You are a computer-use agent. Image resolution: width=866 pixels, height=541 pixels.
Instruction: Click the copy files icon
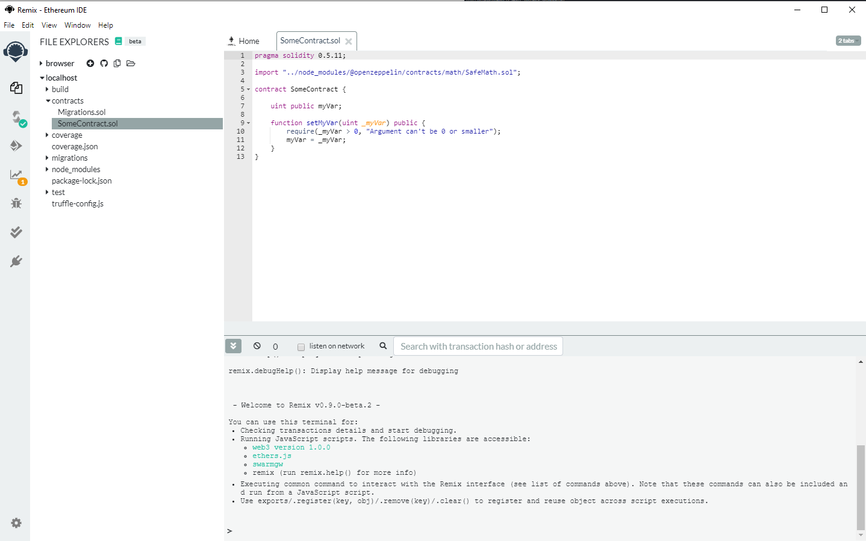(117, 63)
